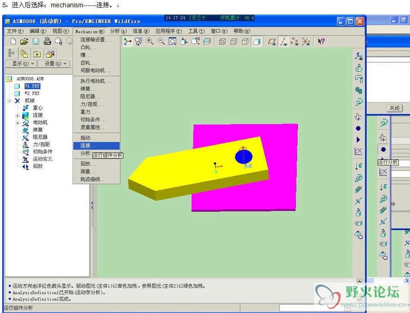Save the assembly with the floppy disk icon
This screenshot has width=410, height=313.
click(36, 41)
